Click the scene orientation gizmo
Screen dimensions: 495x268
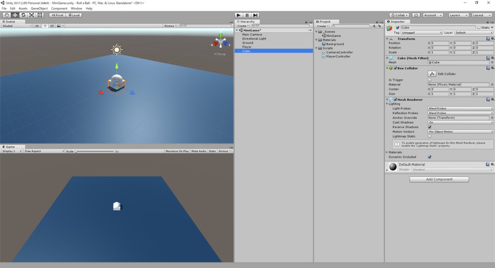pos(220,42)
